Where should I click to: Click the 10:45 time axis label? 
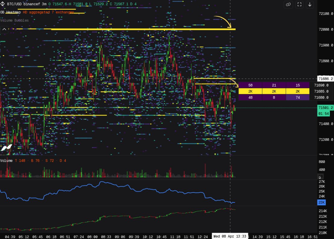161,237
